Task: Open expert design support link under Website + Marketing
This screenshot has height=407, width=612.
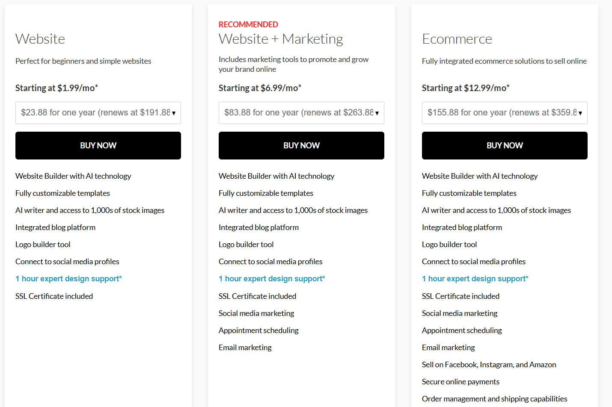Action: (x=272, y=279)
